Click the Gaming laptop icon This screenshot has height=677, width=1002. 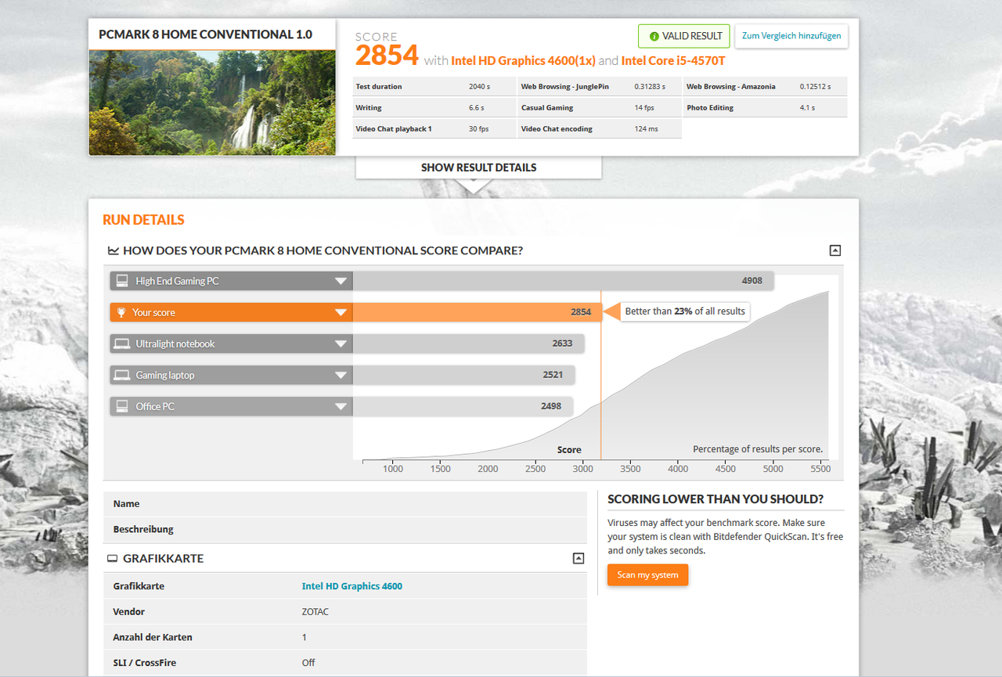pyautogui.click(x=121, y=375)
